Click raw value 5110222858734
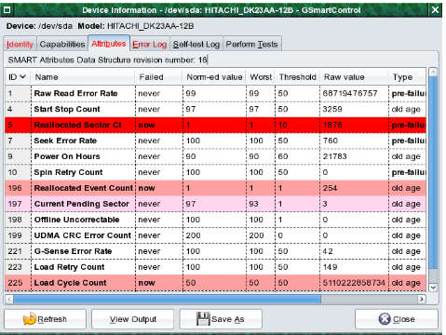This screenshot has width=446, height=335. pos(354,283)
